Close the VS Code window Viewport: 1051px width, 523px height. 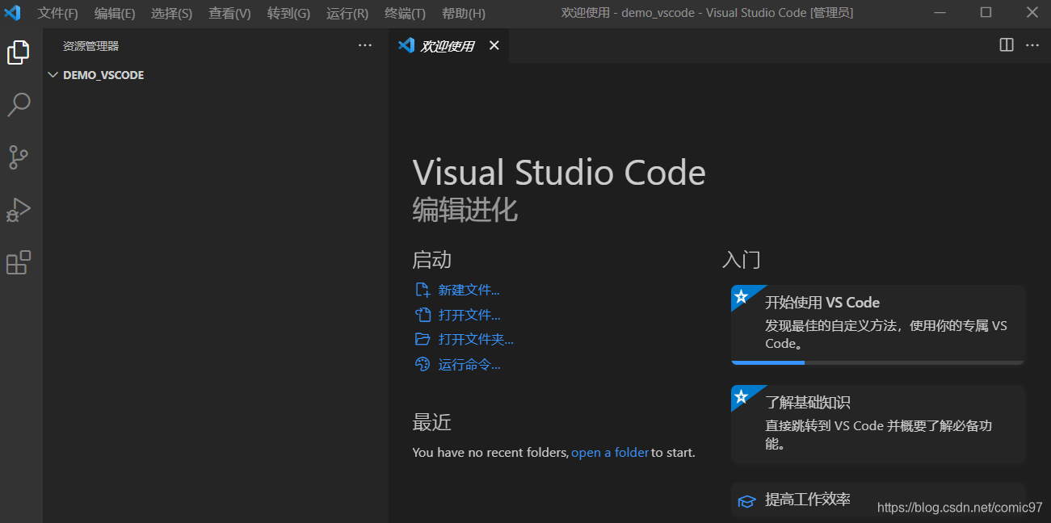tap(1032, 12)
